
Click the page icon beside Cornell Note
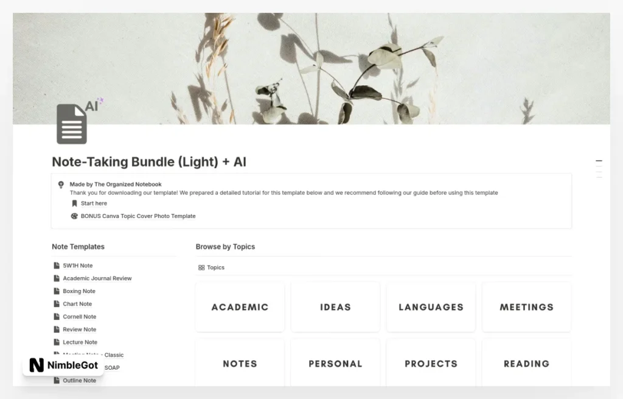tap(57, 316)
